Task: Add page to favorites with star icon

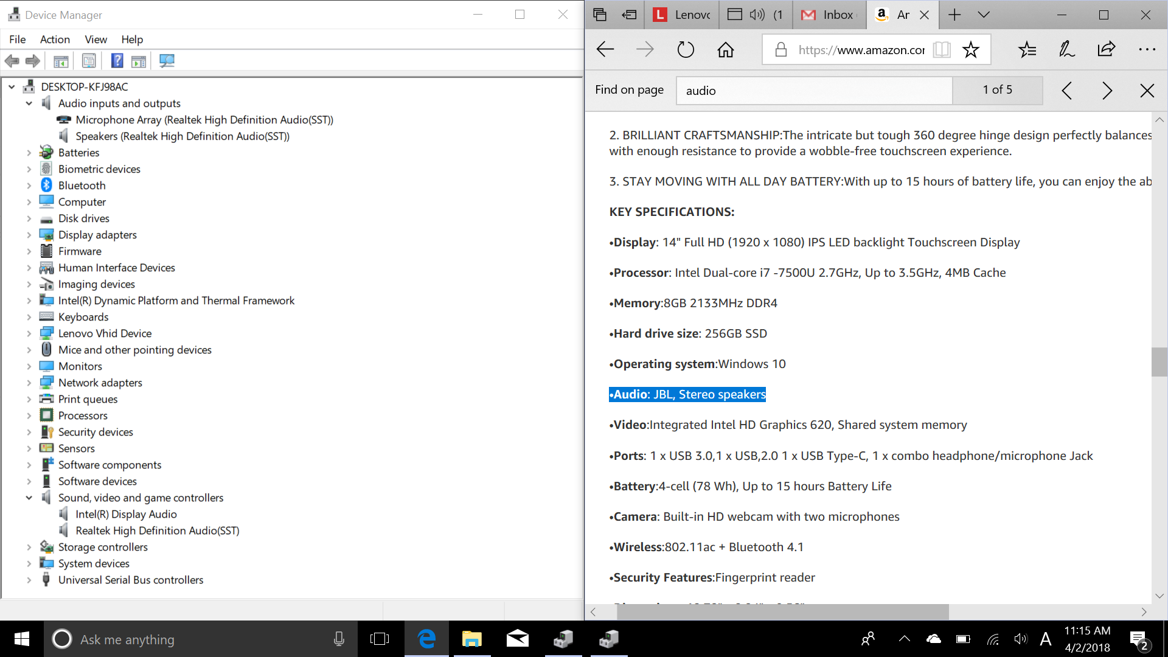Action: point(971,49)
